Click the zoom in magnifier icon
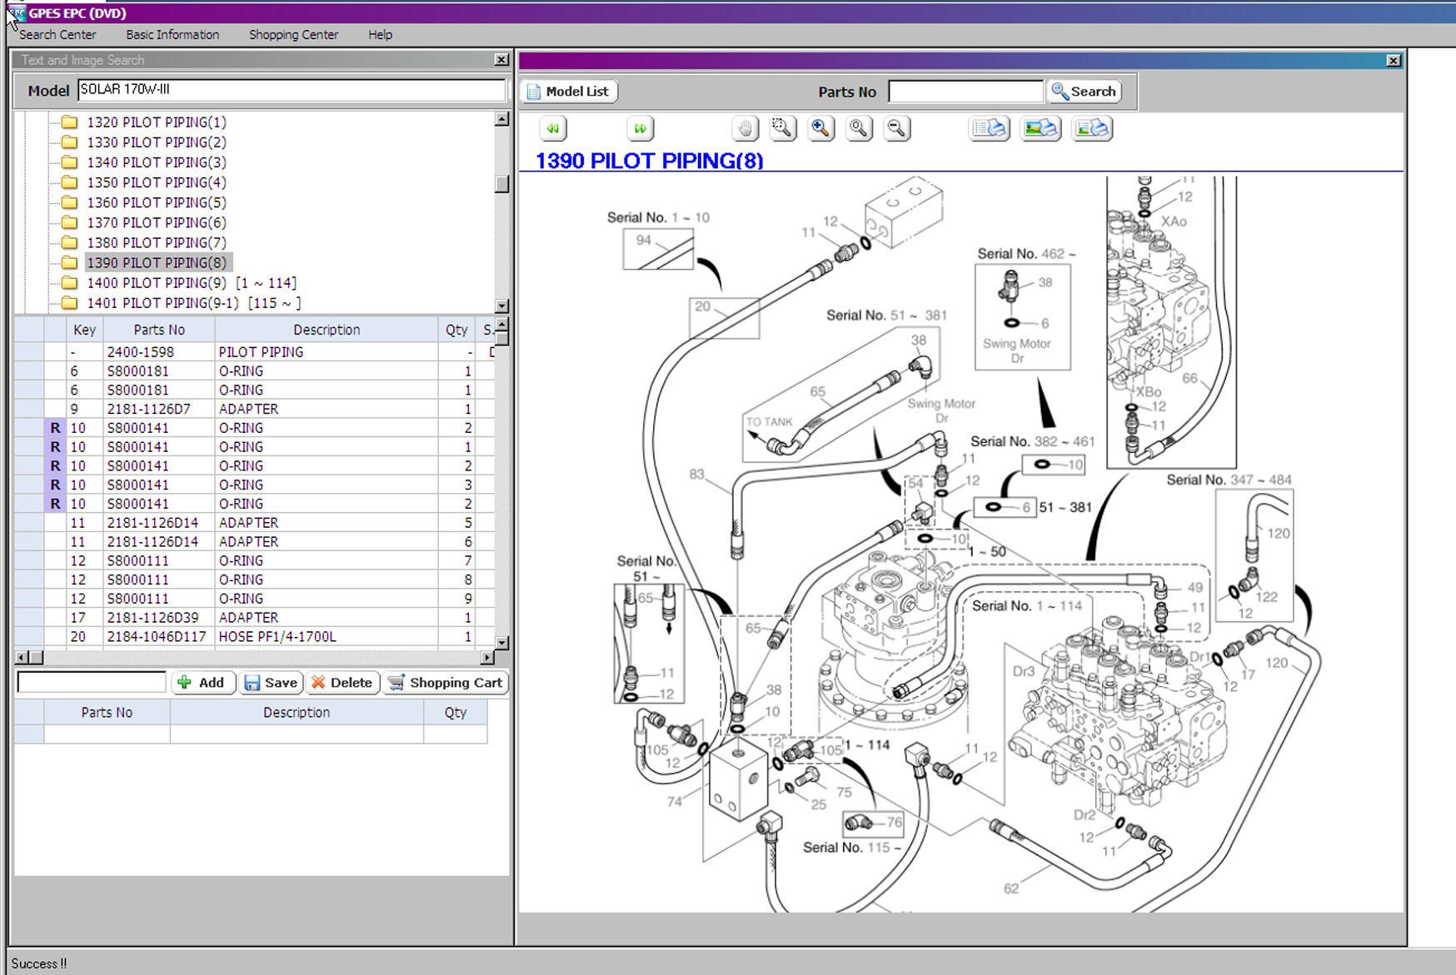The image size is (1456, 975). [x=820, y=129]
